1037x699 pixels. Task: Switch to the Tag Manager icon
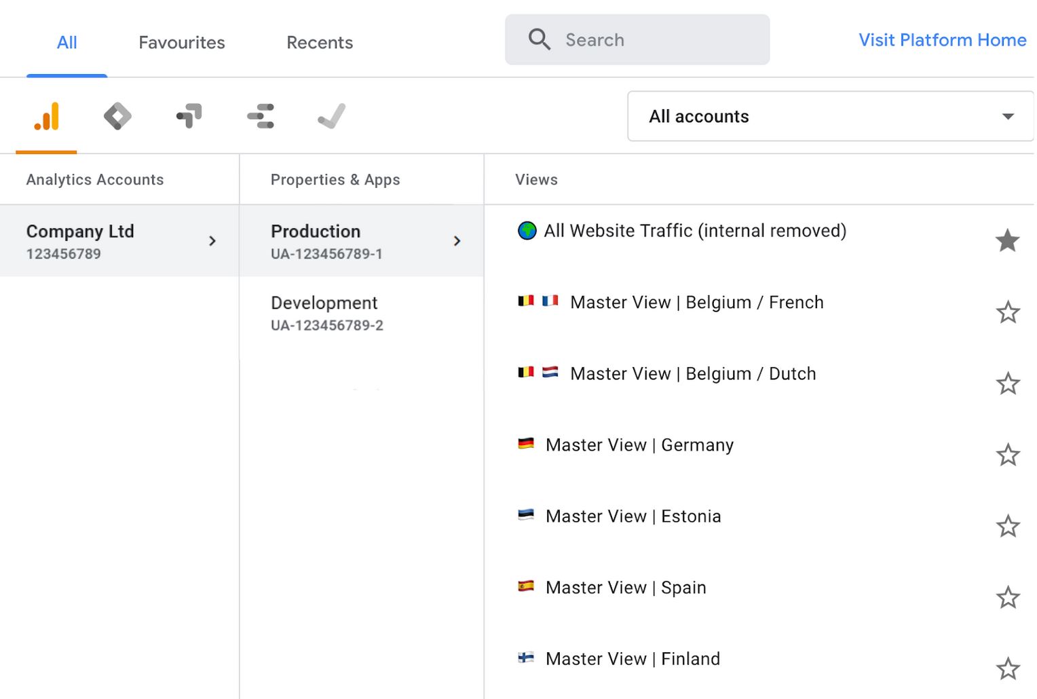coord(117,116)
